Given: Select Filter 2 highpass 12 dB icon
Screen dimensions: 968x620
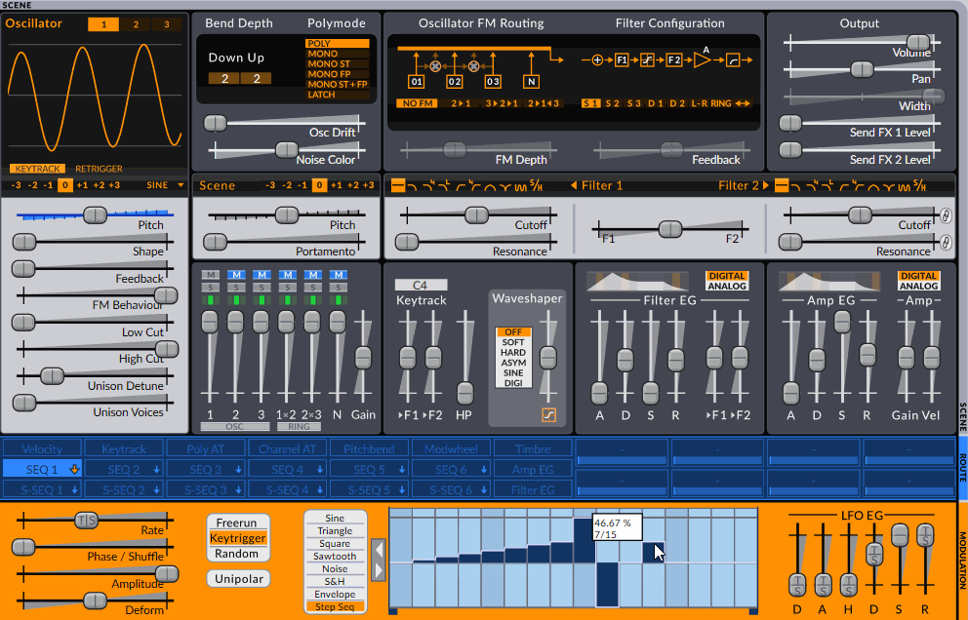Looking at the screenshot, I should [843, 185].
